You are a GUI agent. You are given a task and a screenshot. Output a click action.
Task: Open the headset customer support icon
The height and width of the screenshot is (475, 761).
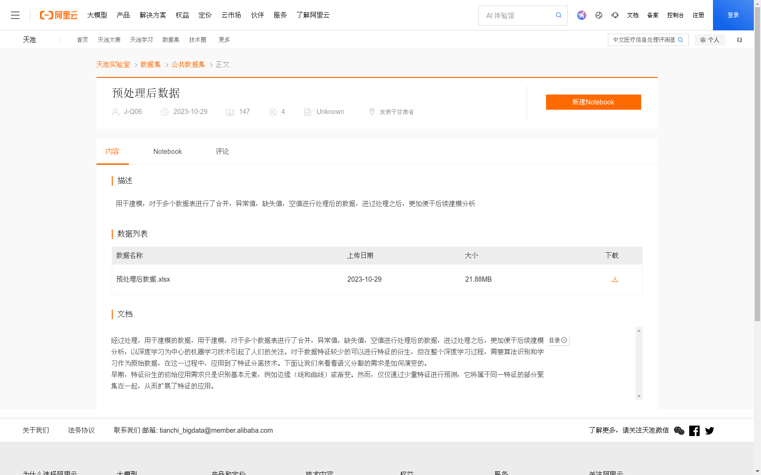615,15
